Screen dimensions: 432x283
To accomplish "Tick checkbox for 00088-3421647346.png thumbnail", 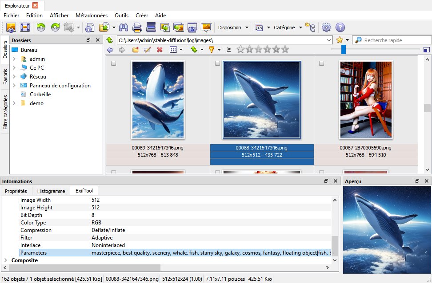I will 217,63.
